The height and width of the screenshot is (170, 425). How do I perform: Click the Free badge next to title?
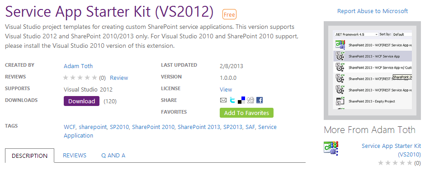(229, 14)
